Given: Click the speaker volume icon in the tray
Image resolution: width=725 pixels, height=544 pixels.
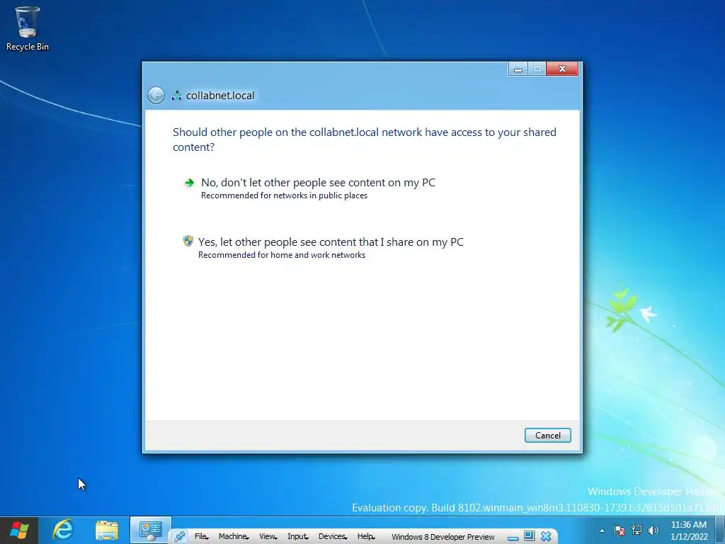Looking at the screenshot, I should coord(653,531).
